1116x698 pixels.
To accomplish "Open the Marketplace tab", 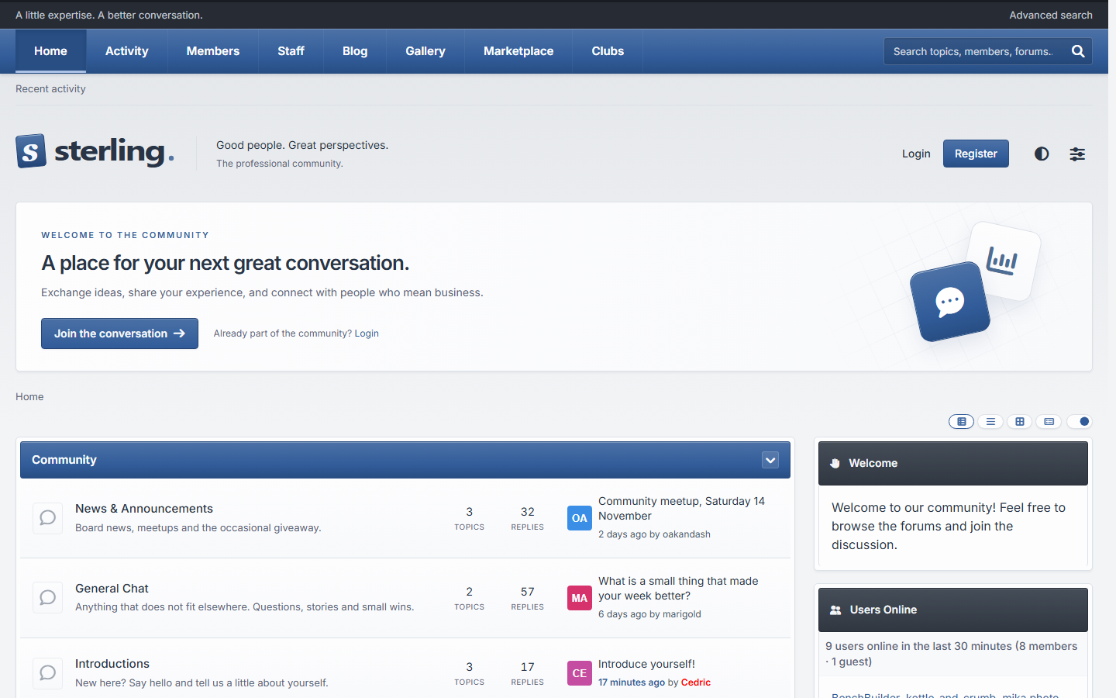I will pos(518,51).
